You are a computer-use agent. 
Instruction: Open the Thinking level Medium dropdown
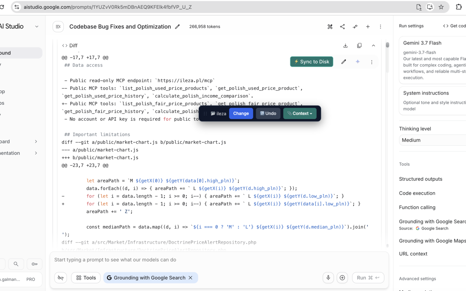(x=433, y=140)
